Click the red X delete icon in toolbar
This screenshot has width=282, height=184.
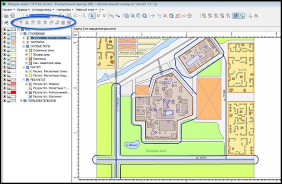165,16
